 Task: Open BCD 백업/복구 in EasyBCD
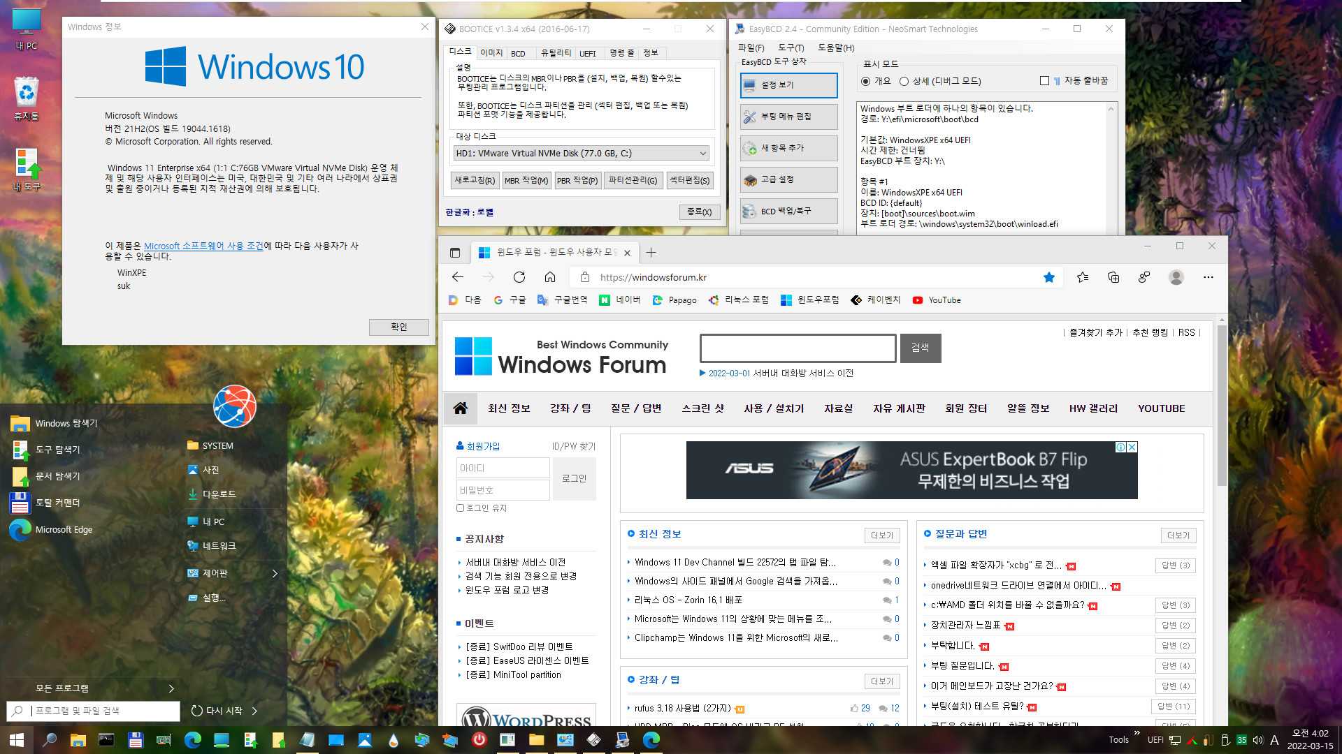(788, 211)
